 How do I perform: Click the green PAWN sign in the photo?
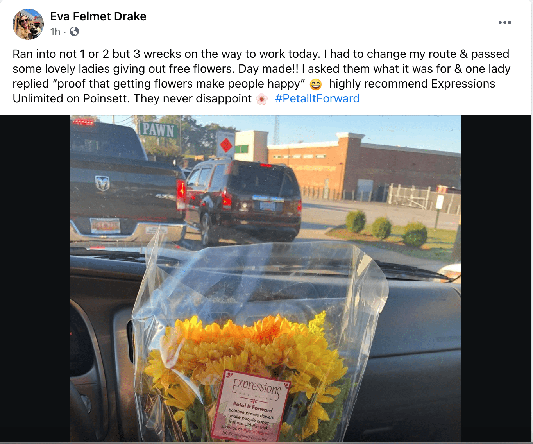point(158,130)
